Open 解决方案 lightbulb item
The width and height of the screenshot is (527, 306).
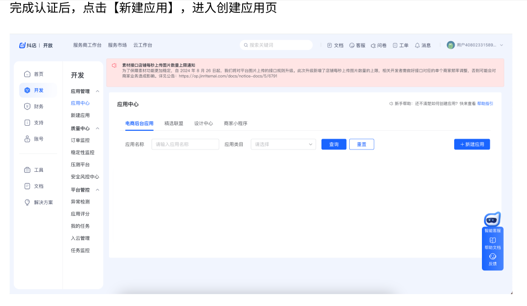(x=27, y=202)
